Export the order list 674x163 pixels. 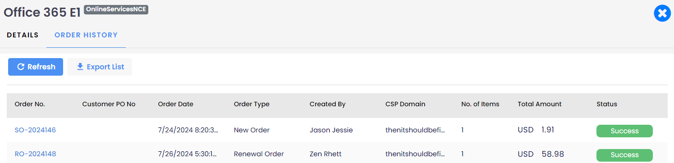click(x=100, y=67)
